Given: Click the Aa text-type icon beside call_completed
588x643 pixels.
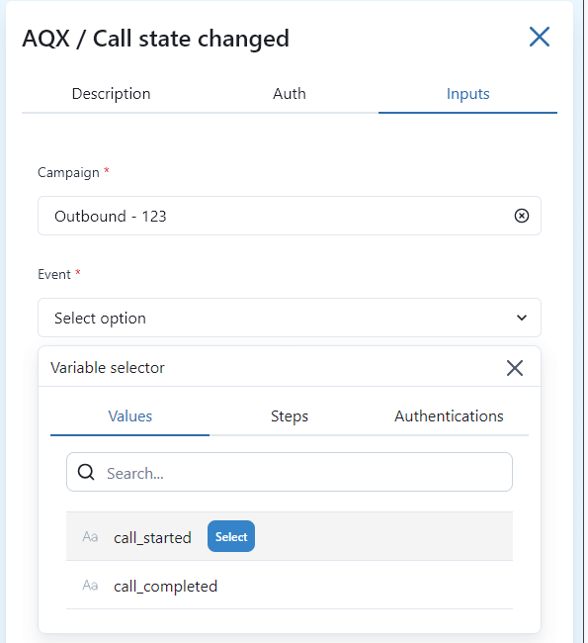Looking at the screenshot, I should 90,586.
